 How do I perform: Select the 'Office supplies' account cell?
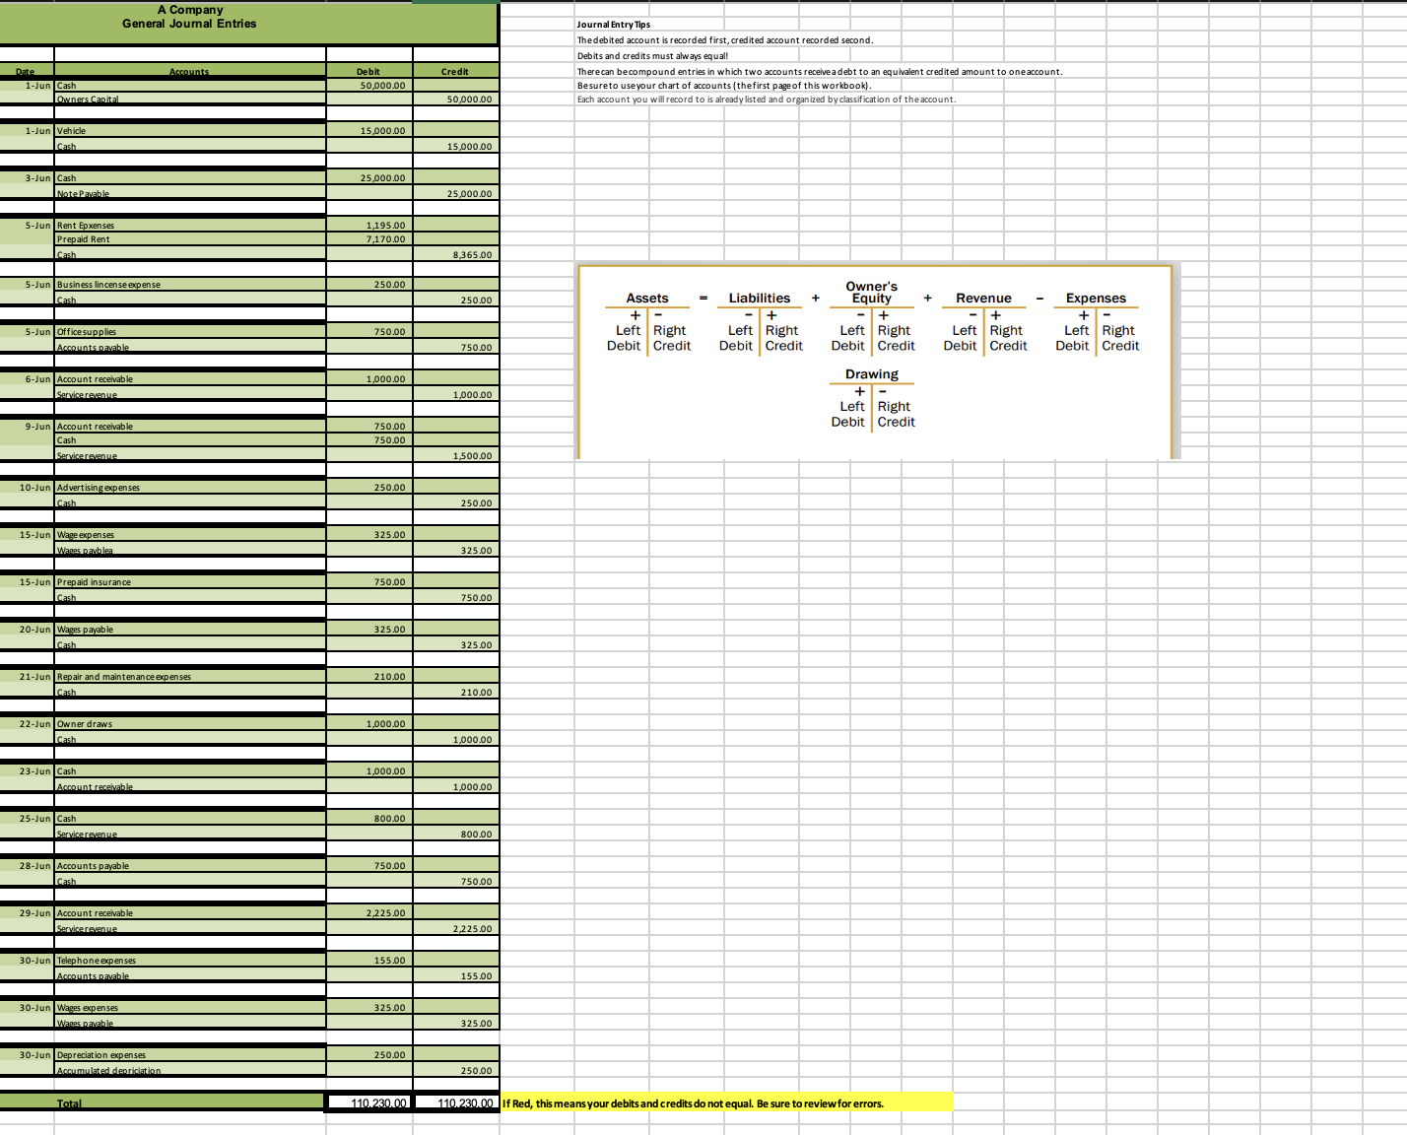[x=189, y=332]
